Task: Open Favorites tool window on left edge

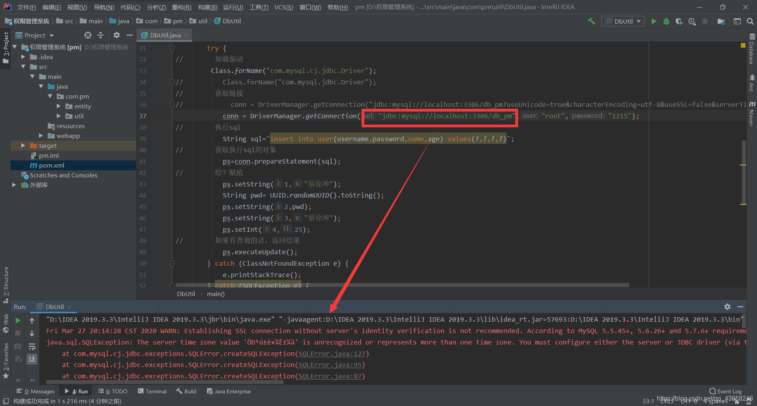Action: 6,361
